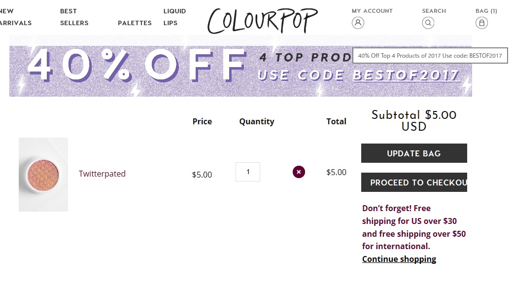Open the New Arrivals menu

15,17
